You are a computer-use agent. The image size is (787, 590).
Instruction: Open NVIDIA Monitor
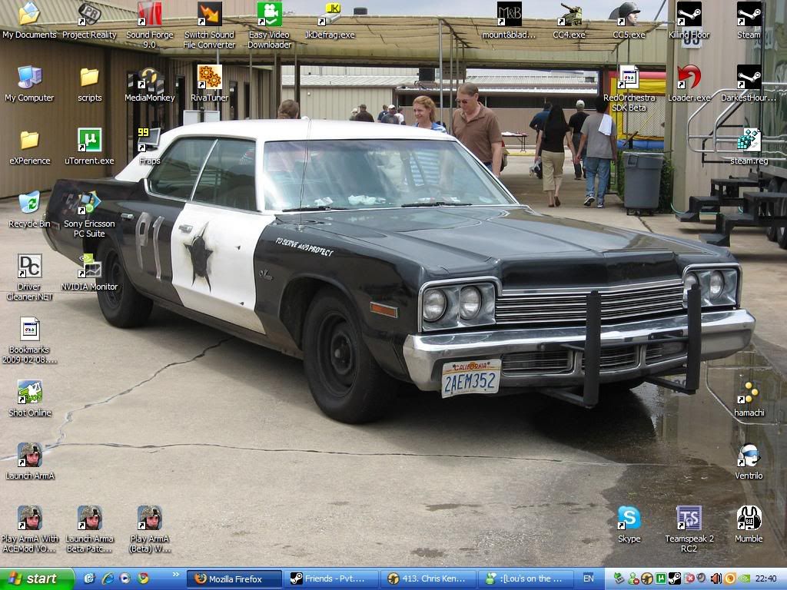point(91,267)
